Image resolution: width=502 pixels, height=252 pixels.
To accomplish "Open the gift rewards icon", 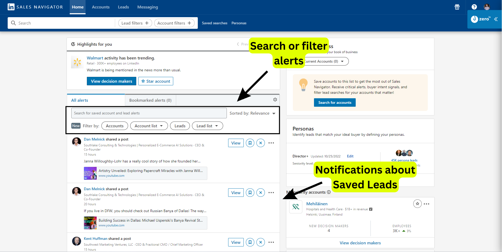I will (x=457, y=7).
